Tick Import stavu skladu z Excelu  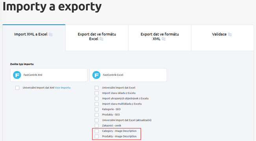[x=97, y=93]
